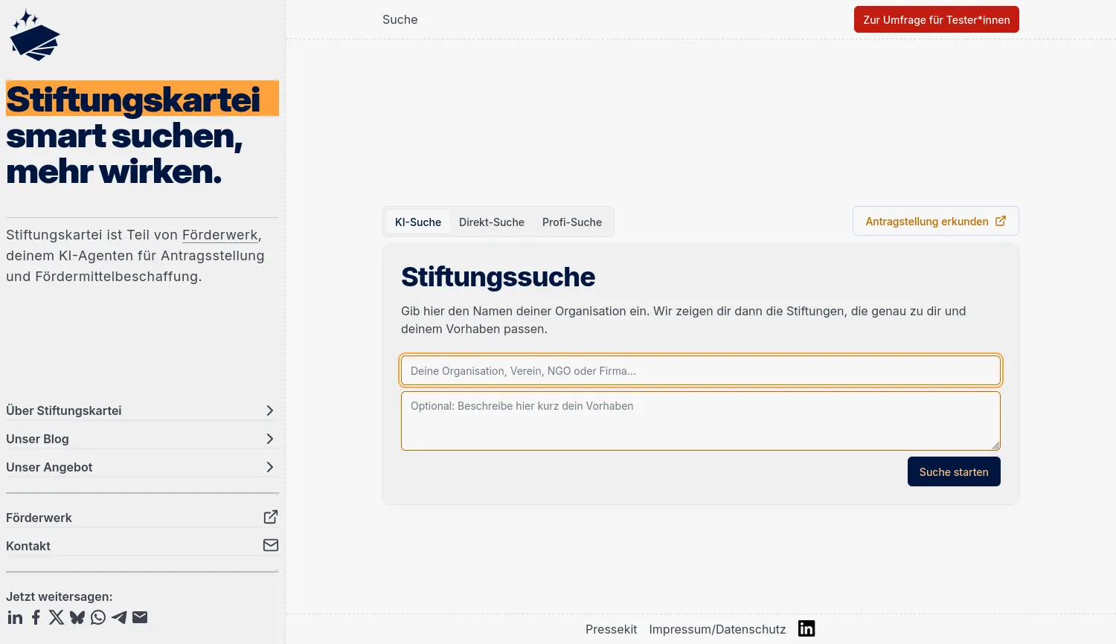The height and width of the screenshot is (644, 1116).
Task: Open the Impressum/Datenschutz footer link
Action: coord(716,629)
